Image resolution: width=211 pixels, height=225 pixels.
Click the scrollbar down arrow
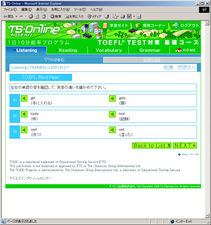tap(207, 216)
